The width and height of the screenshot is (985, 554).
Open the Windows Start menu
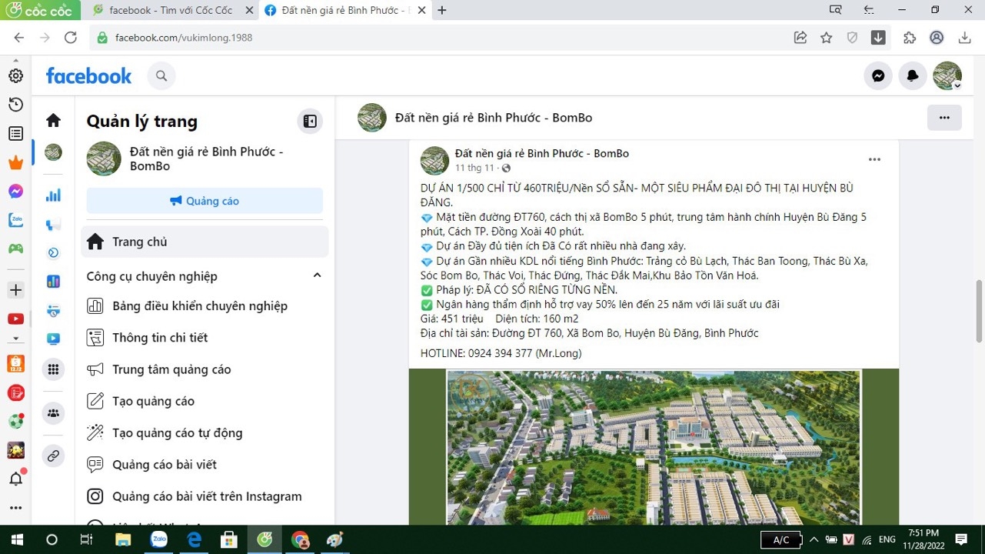pos(17,539)
